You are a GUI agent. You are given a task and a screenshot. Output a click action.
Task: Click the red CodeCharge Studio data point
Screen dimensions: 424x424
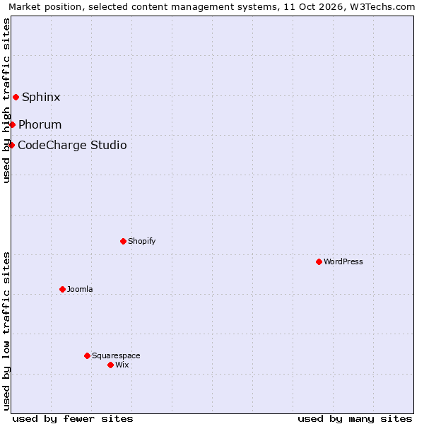click(x=11, y=145)
